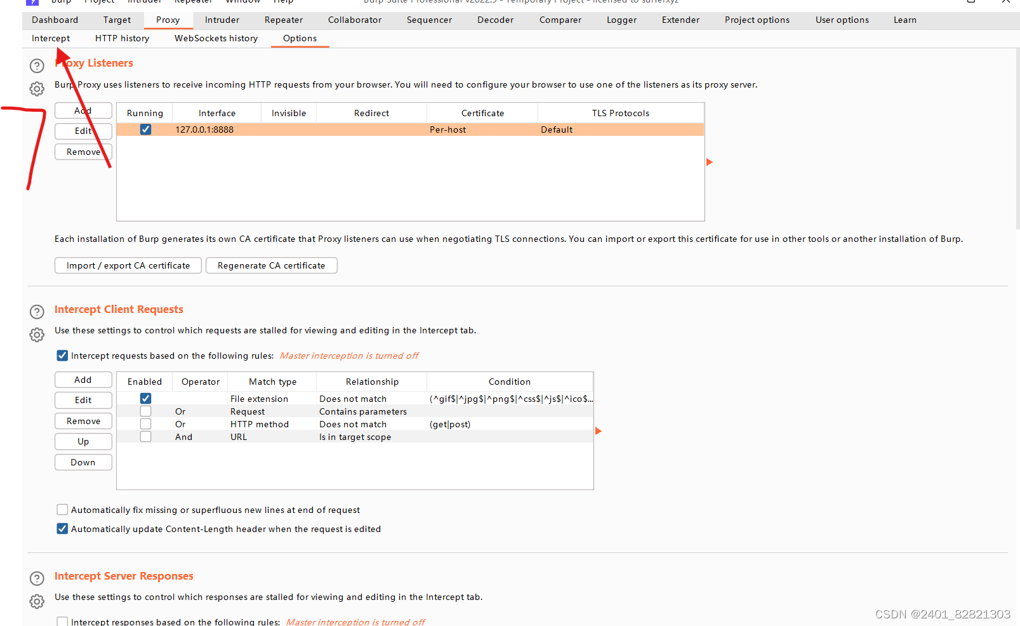Enable the HTTP method rule
Image resolution: width=1020 pixels, height=626 pixels.
tap(146, 424)
